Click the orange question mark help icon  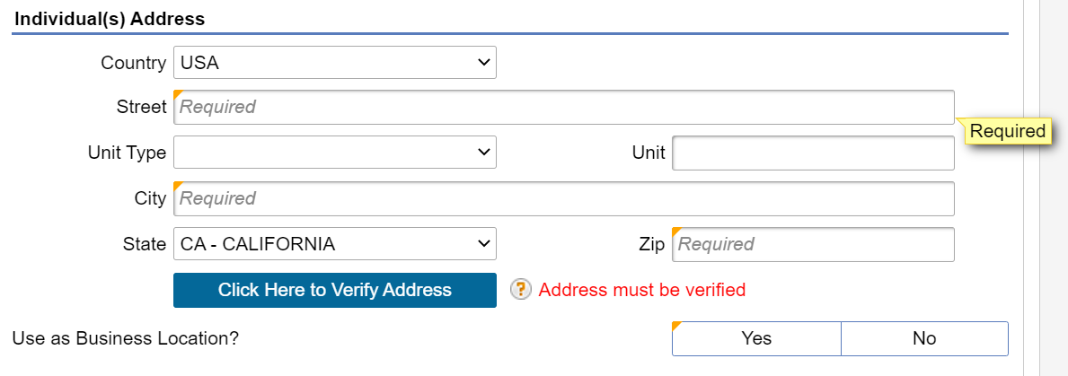520,290
